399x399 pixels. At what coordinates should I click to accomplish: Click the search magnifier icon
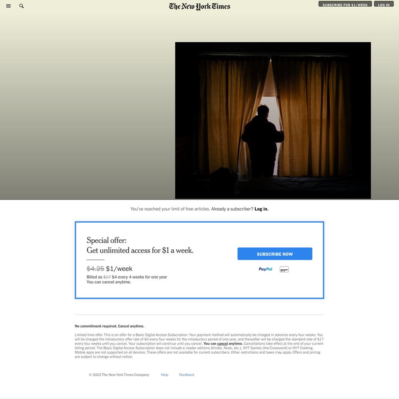[22, 6]
